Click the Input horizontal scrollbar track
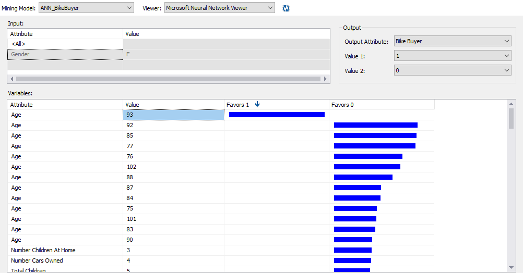Viewport: 523px width, 273px height. (168, 79)
